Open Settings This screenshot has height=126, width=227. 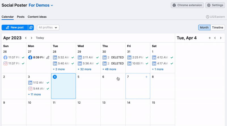pos(215,5)
